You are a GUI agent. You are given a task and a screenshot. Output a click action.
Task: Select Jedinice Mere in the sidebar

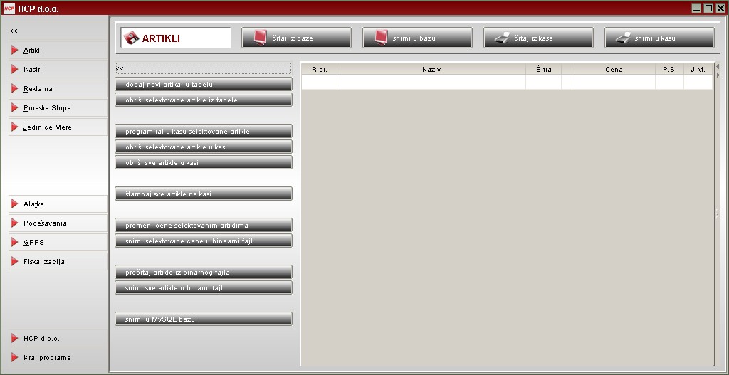coord(47,127)
